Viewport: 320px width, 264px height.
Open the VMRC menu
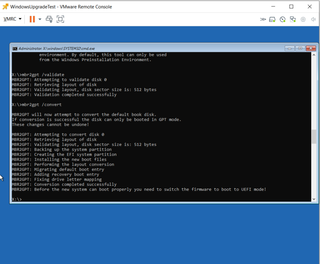tap(12, 19)
